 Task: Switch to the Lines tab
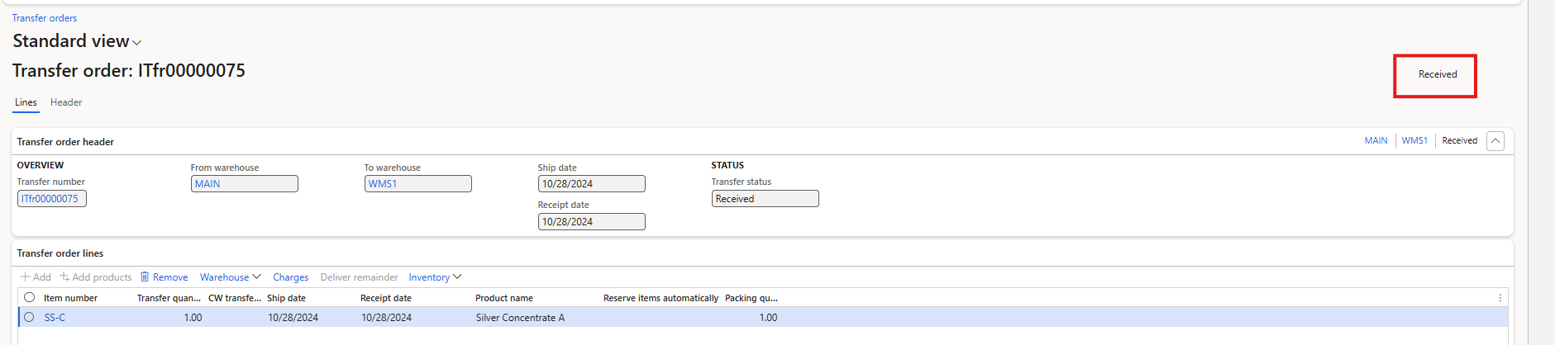click(x=26, y=102)
